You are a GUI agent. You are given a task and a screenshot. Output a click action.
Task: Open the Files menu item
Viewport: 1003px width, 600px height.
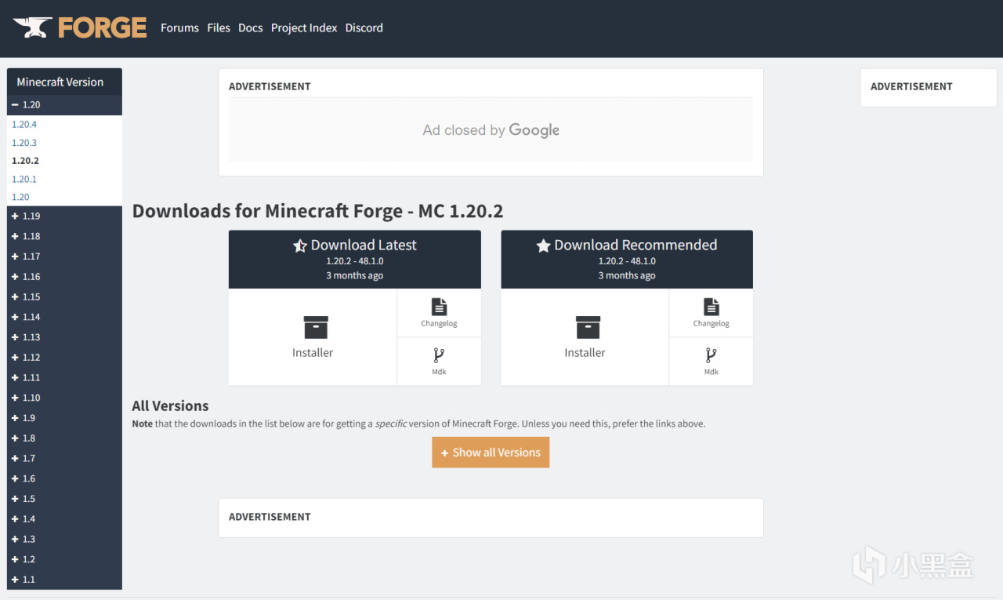(x=219, y=27)
